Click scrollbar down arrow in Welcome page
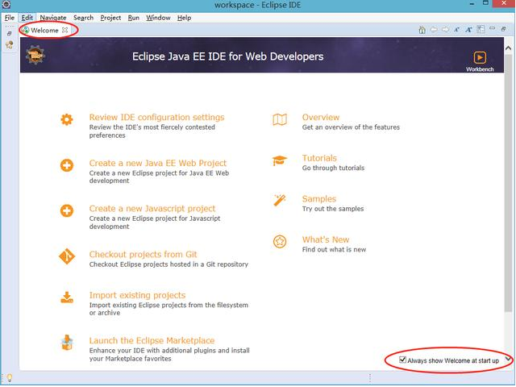Screen dimensions: 516x387 click(508, 359)
